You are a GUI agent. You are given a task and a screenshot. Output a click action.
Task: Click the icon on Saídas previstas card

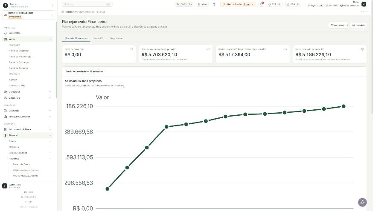(x=286, y=49)
